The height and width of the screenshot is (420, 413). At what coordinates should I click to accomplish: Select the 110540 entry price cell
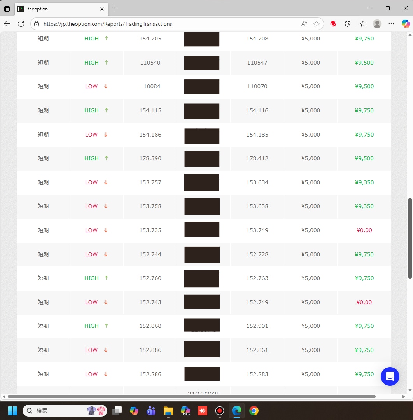pyautogui.click(x=150, y=63)
